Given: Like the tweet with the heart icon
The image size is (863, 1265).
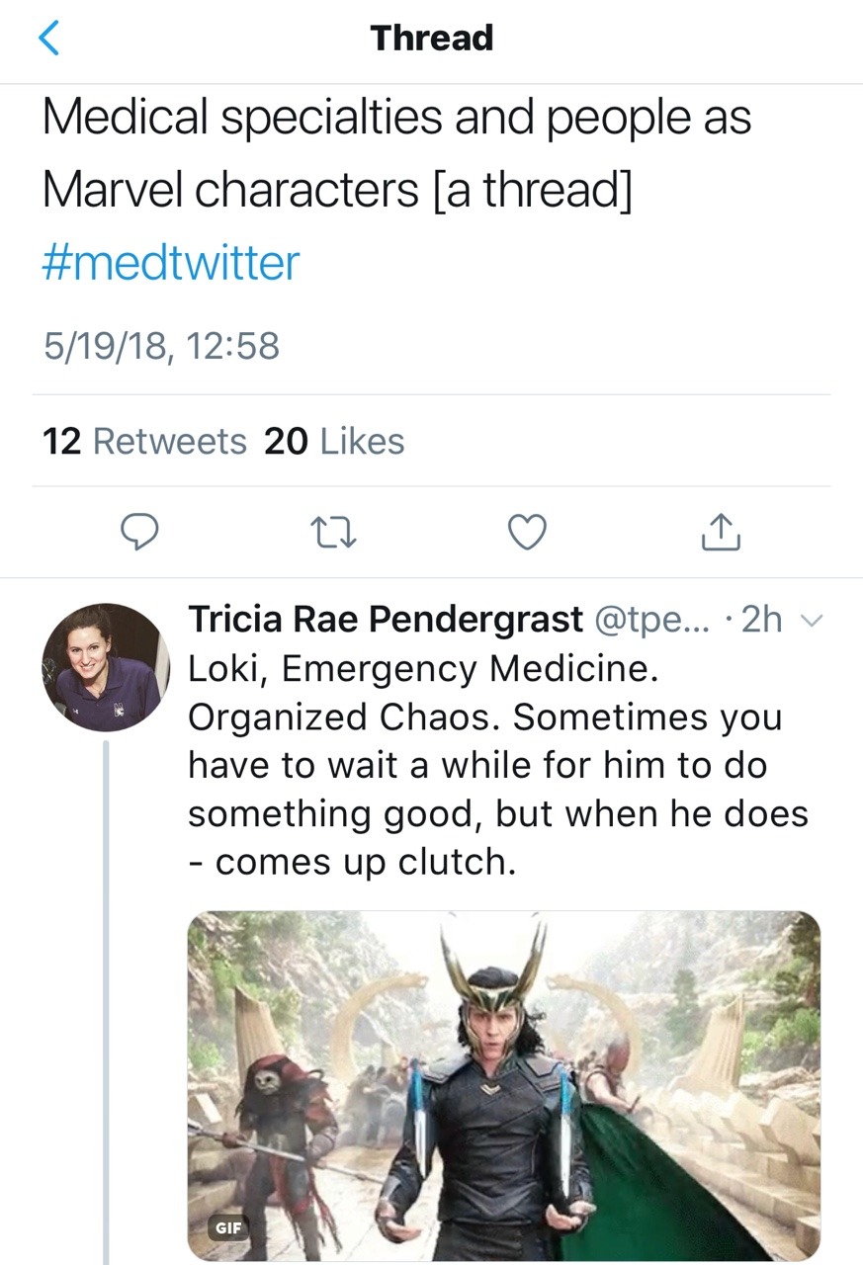Looking at the screenshot, I should [527, 533].
